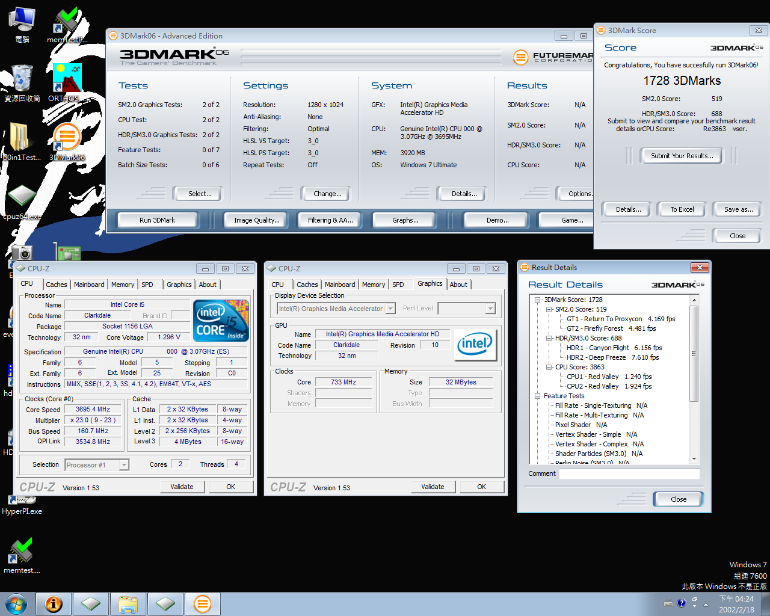Select GT1 - Return To Proxycon row

point(621,319)
